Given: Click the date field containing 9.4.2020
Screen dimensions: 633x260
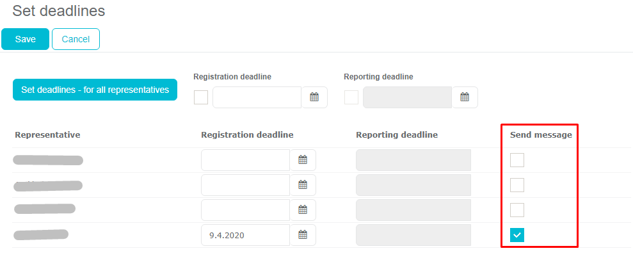Looking at the screenshot, I should (245, 235).
